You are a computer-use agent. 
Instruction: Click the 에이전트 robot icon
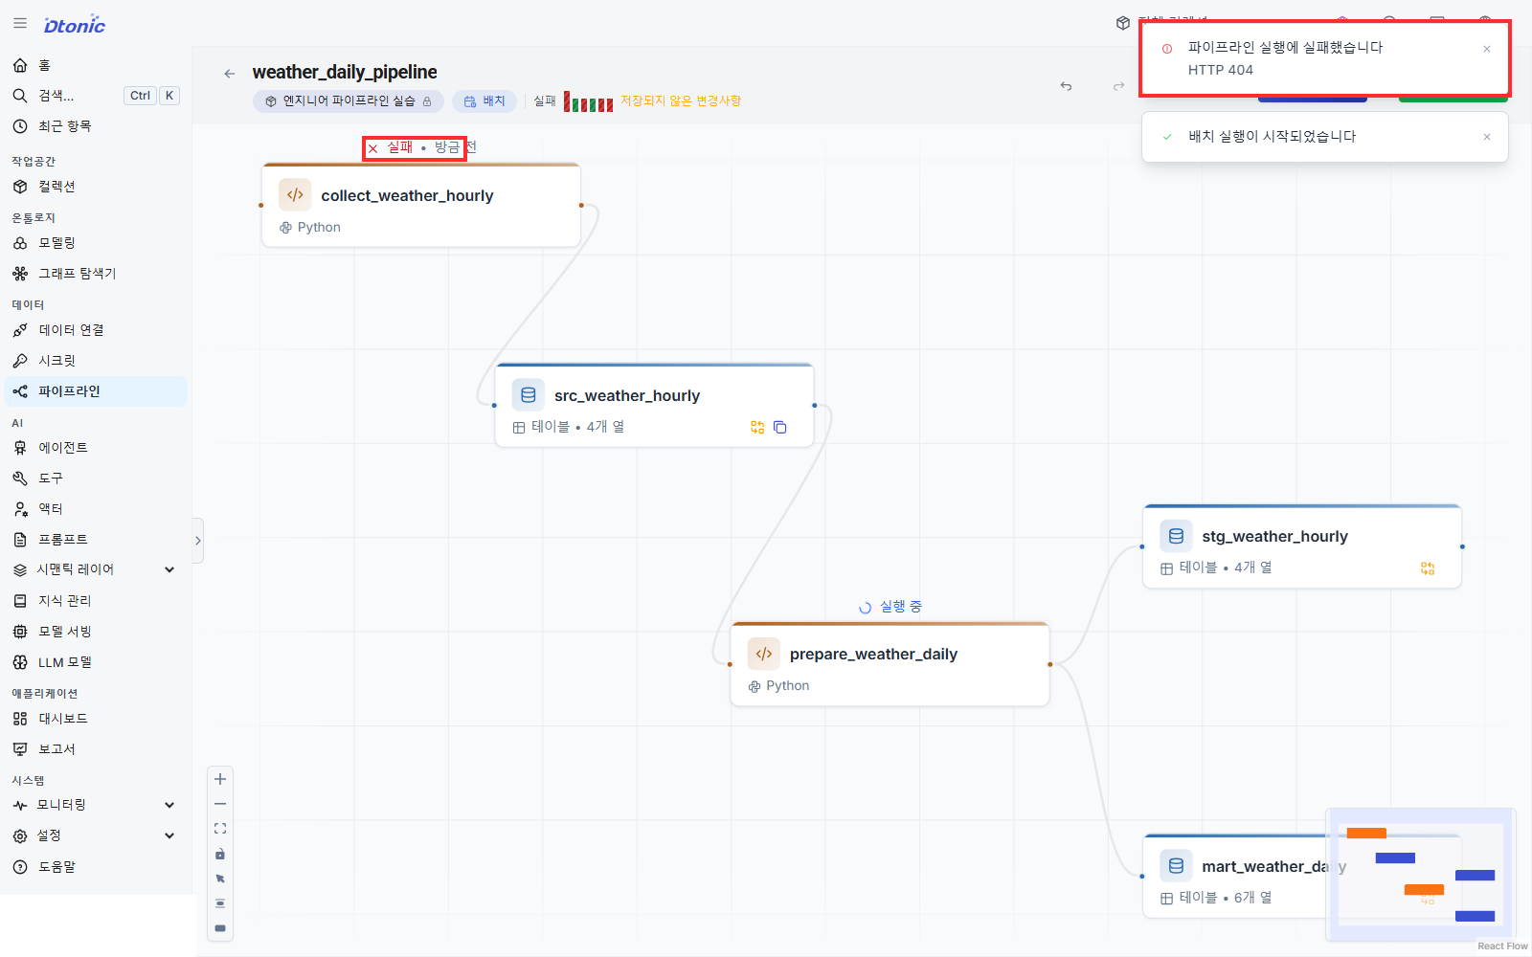20,448
